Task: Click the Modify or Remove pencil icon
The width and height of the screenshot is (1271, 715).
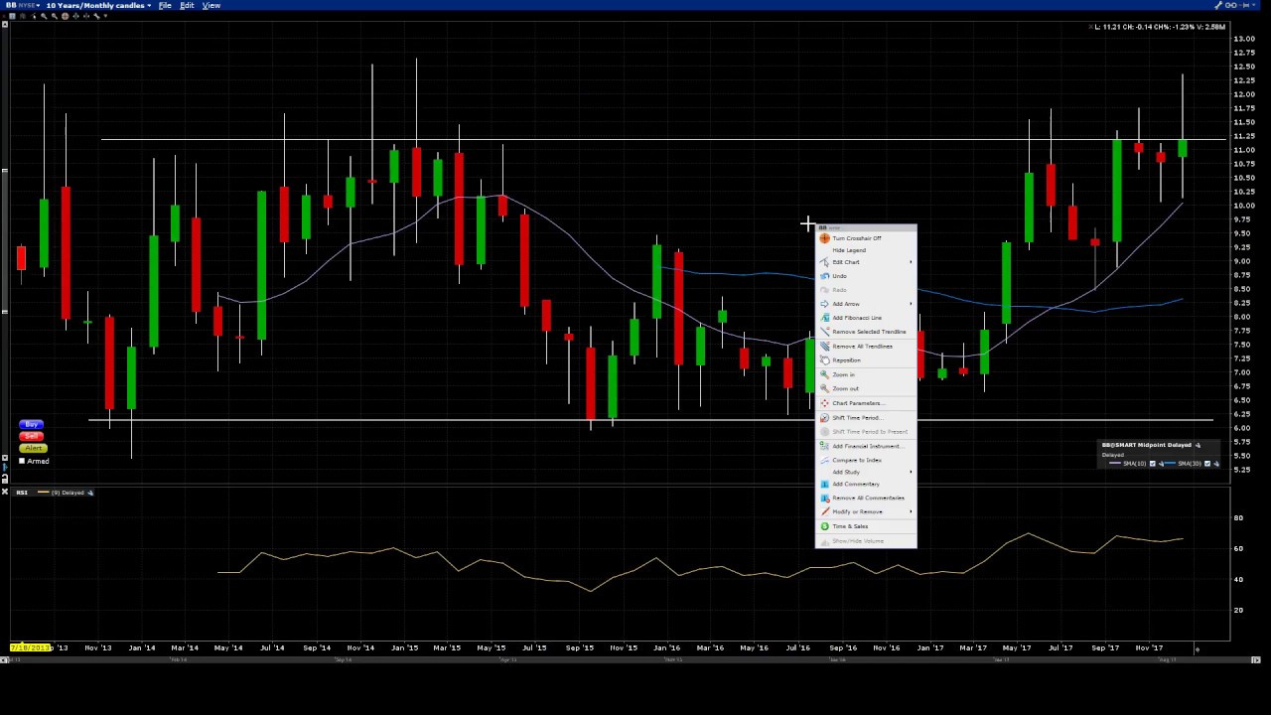Action: coord(824,511)
